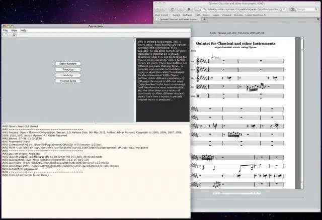Select the Quintet Classical browser tab
The height and width of the screenshot is (220, 322).
coord(178,19)
